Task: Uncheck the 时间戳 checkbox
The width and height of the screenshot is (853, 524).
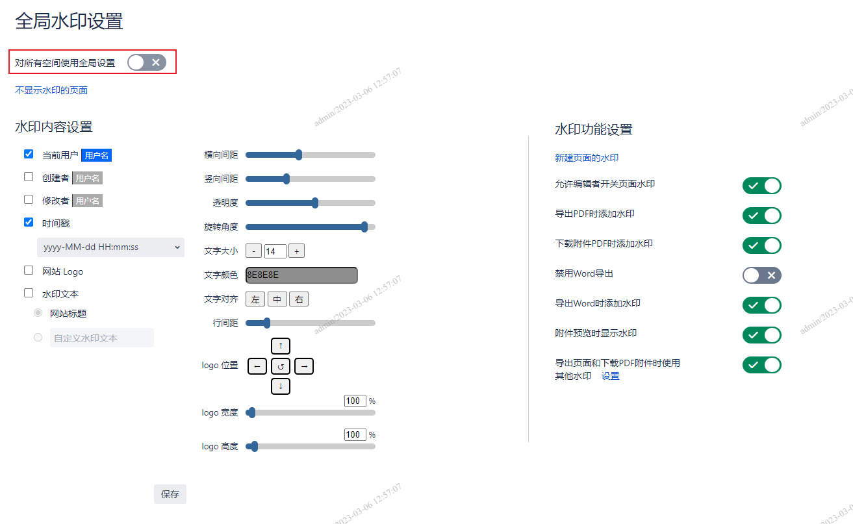Action: click(29, 222)
